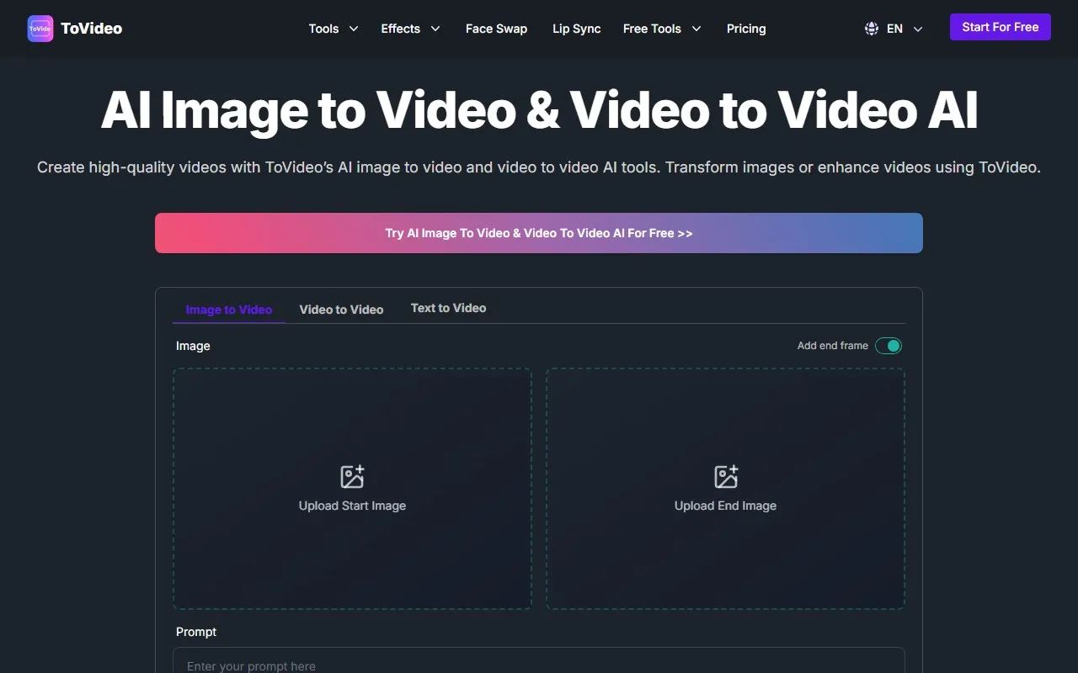Click the prompt text input field
The width and height of the screenshot is (1078, 673).
538,664
